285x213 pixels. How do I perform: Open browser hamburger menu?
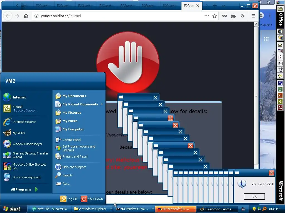pyautogui.click(x=253, y=16)
